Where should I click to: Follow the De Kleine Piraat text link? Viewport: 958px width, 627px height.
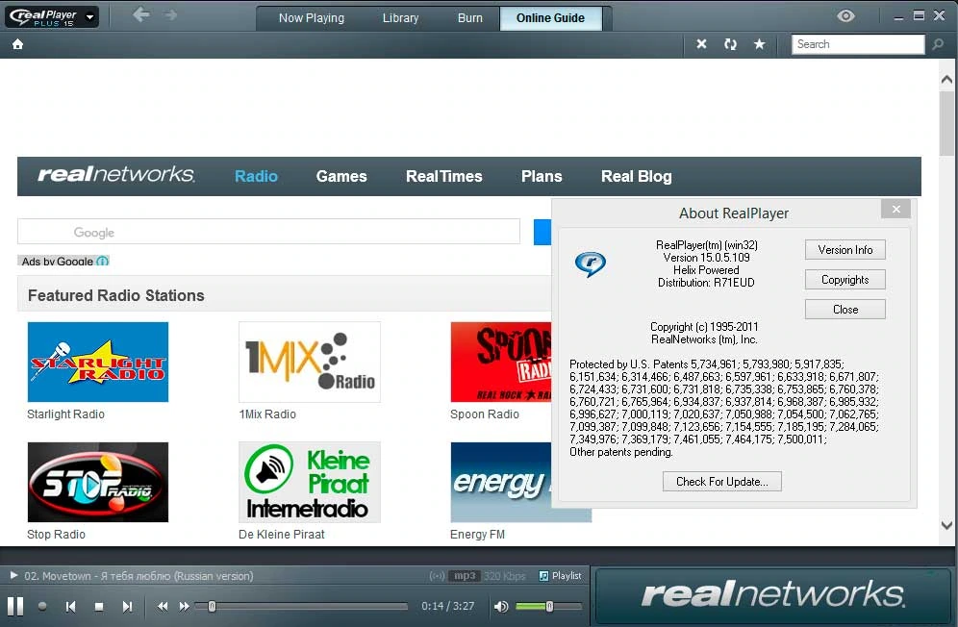[x=282, y=534]
